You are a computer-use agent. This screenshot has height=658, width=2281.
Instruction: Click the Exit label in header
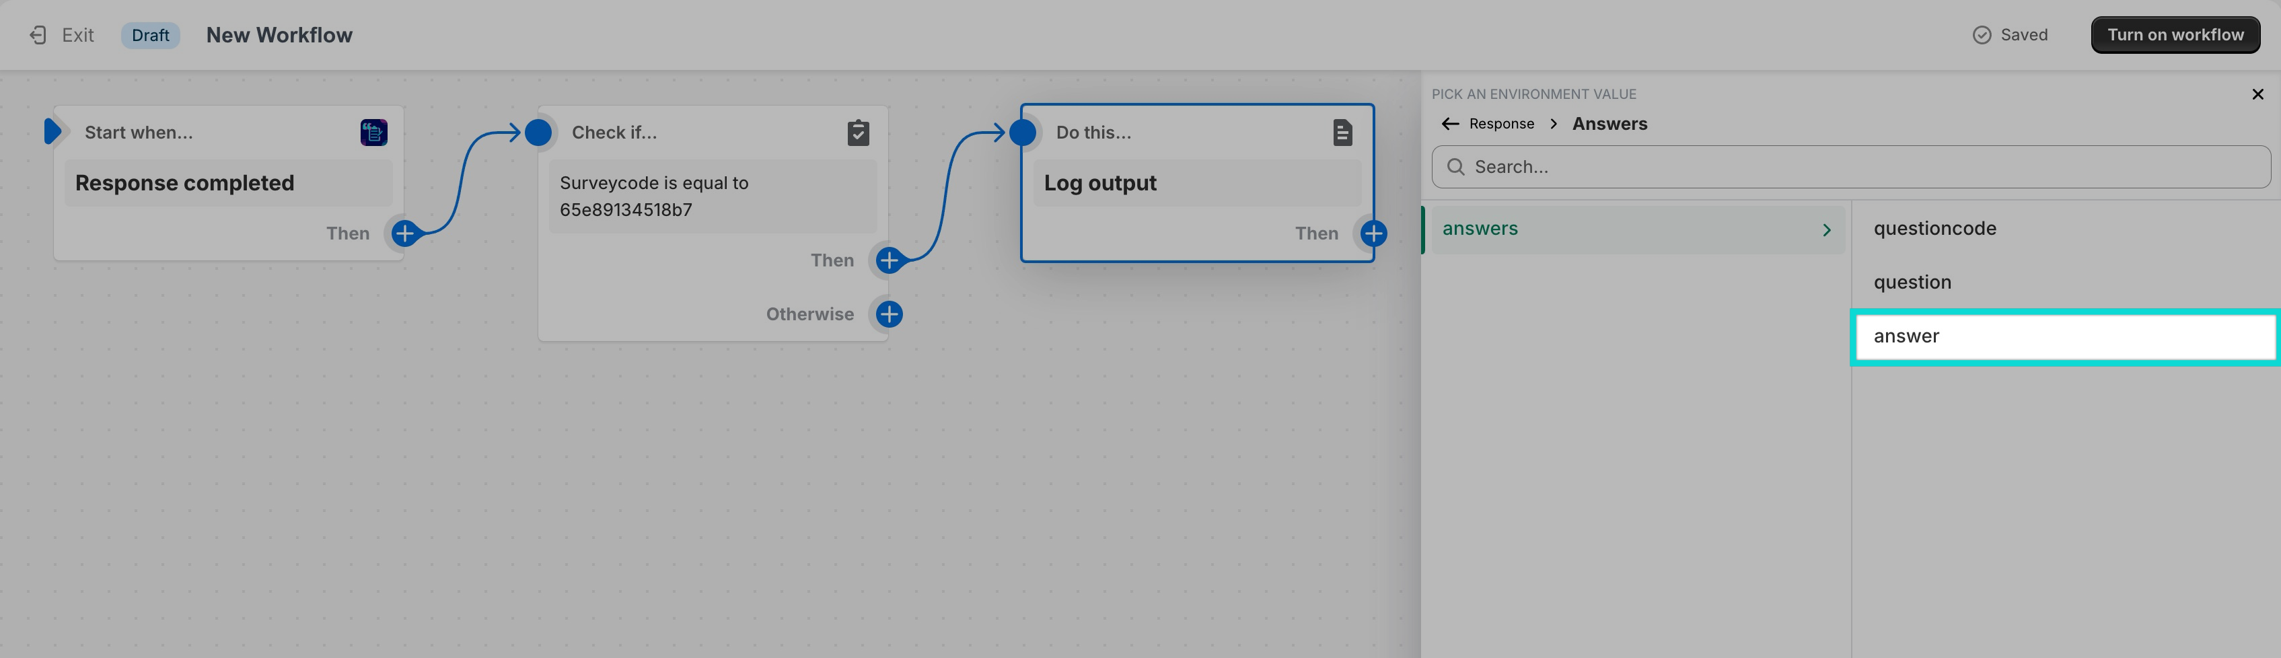click(x=78, y=34)
